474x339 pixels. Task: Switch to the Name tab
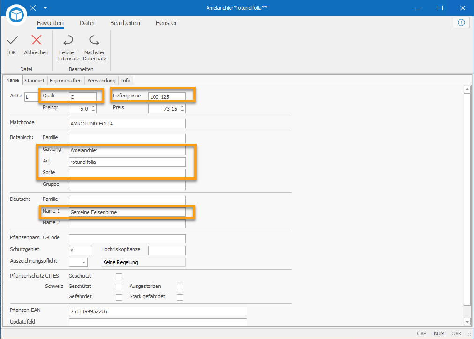(13, 80)
